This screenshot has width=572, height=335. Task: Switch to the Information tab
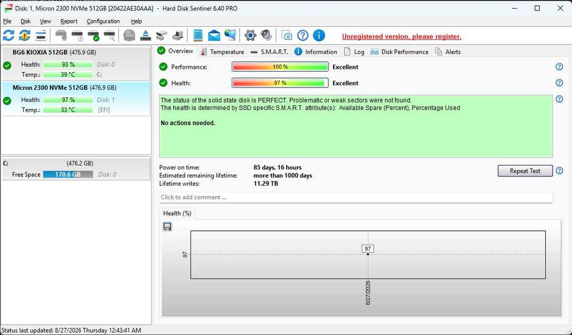click(x=316, y=52)
